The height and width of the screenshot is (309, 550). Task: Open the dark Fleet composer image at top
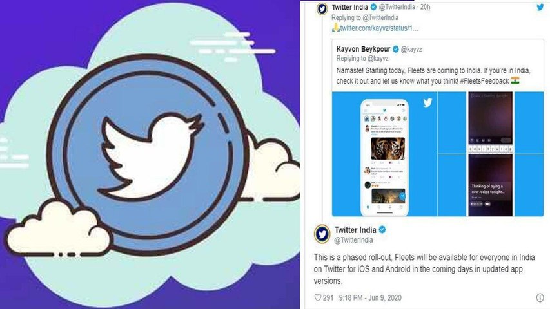click(x=491, y=122)
